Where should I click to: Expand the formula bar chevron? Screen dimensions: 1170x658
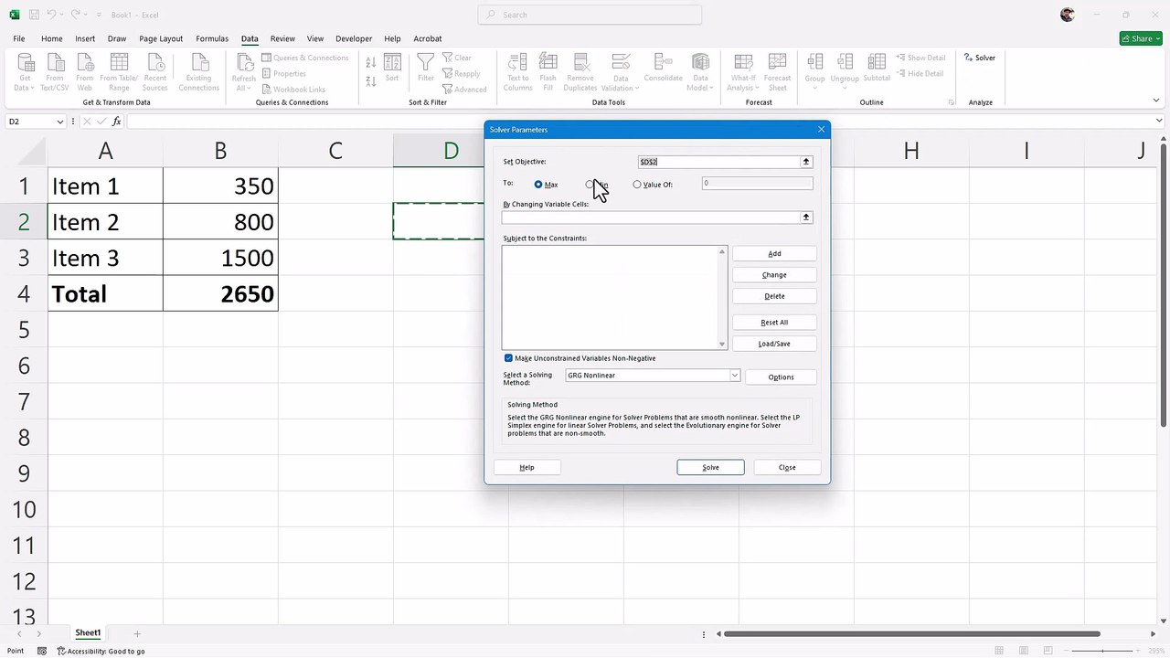(1159, 122)
